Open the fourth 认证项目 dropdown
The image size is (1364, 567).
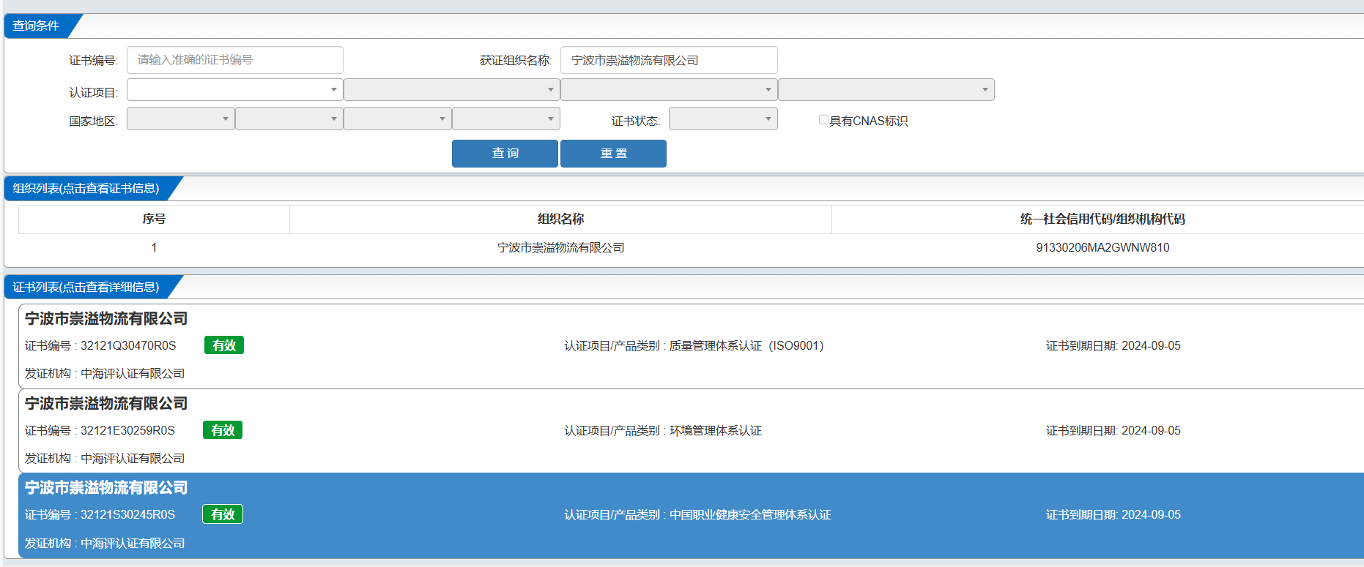(886, 89)
